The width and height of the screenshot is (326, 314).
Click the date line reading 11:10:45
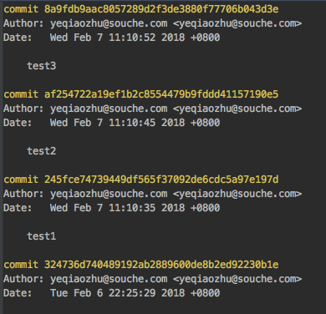(x=111, y=123)
